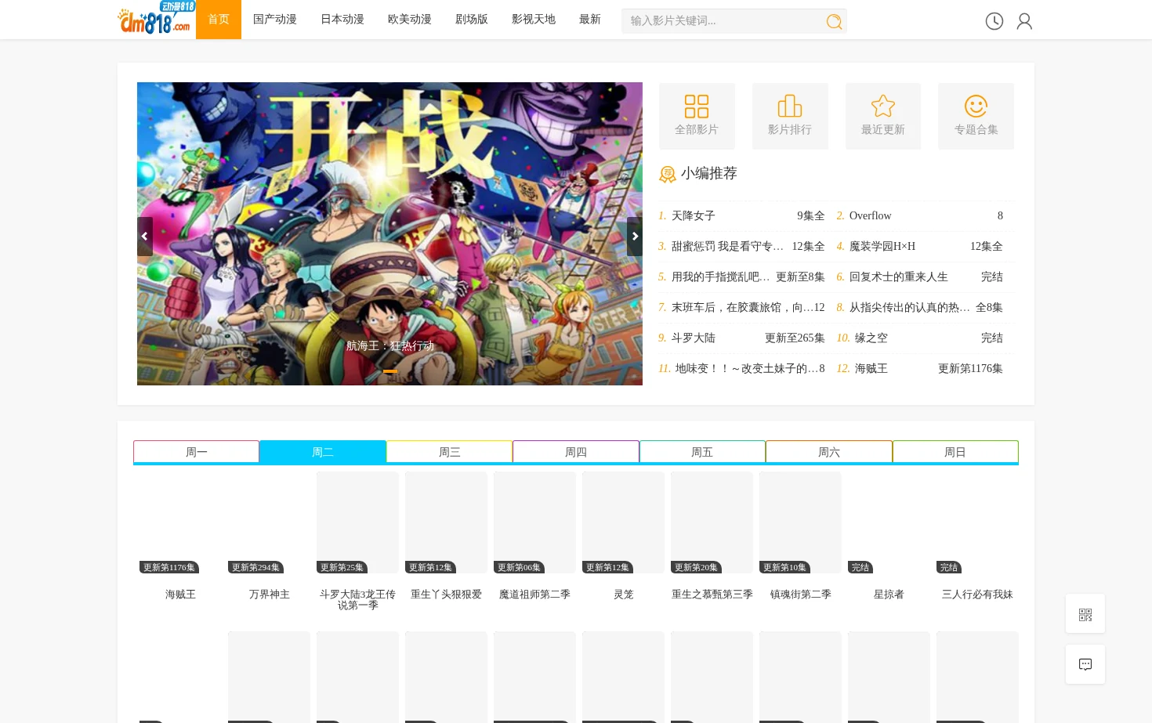Image resolution: width=1152 pixels, height=723 pixels.
Task: Open recommended title 回复术士的重来人生
Action: point(899,277)
